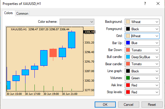Click the Wheat swatch for Background
Image resolution: width=165 pixels, height=109 pixels.
coord(128,22)
